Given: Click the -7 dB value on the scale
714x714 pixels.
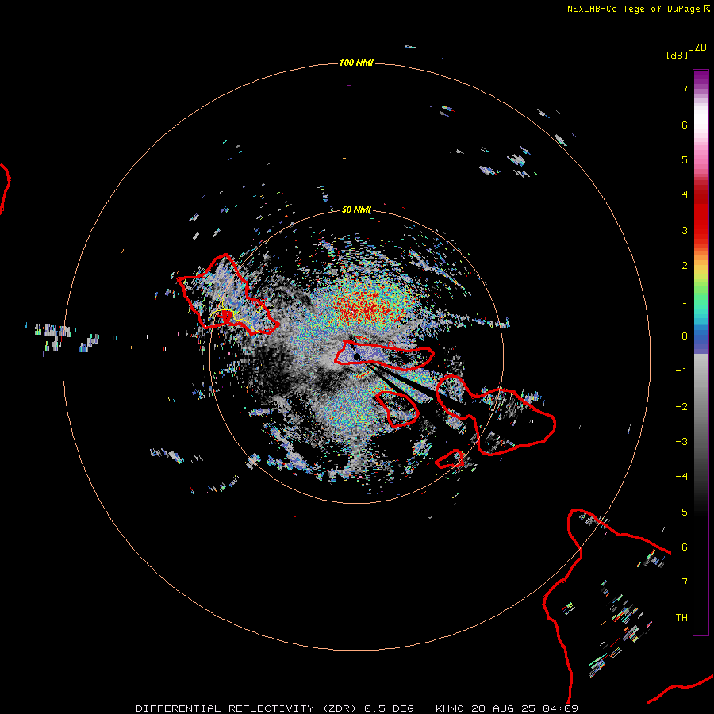Looking at the screenshot, I should 681,582.
